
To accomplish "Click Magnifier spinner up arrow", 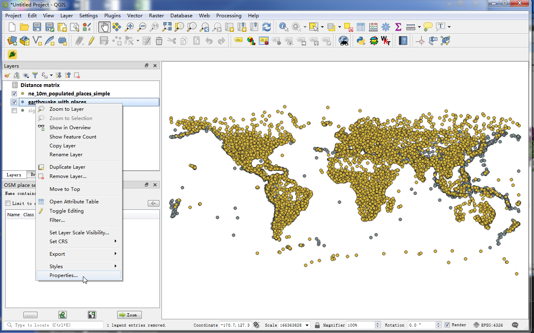I will 377,323.
